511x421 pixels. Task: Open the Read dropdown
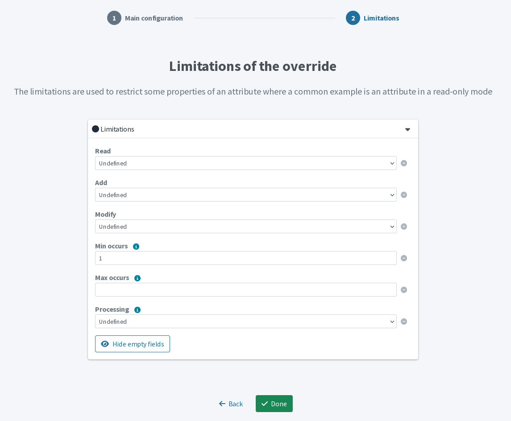click(245, 163)
